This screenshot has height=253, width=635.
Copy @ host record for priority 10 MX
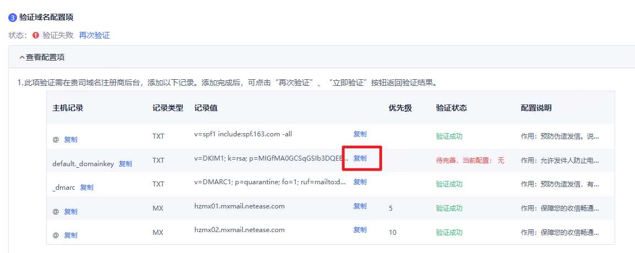[x=70, y=235]
